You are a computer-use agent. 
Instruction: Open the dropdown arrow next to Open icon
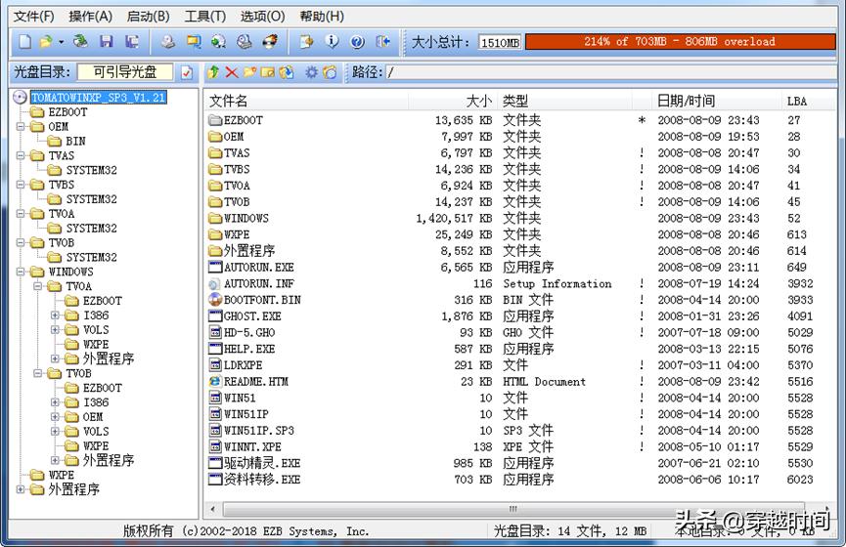pos(62,42)
